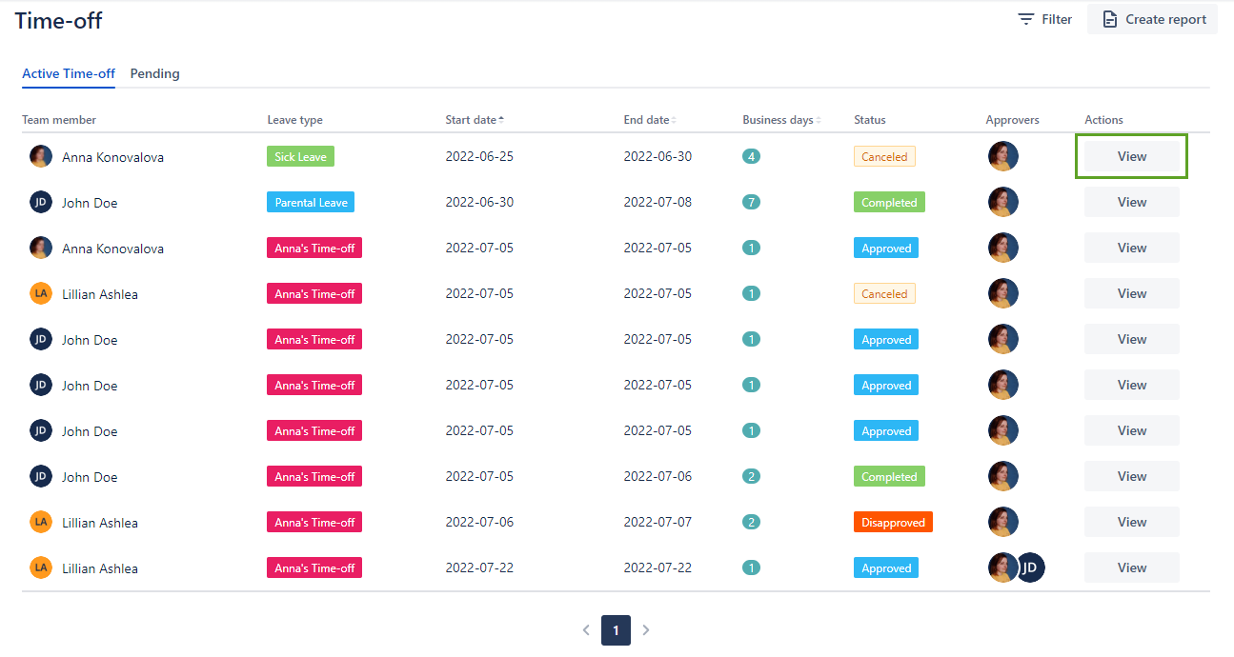
Task: Go to next page arrow
Action: [646, 630]
